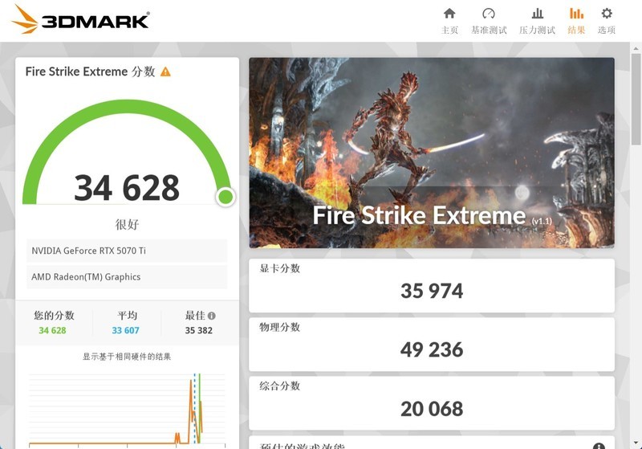Click the green score gauge end knob
Screen dimensions: 642x449
coord(226,197)
